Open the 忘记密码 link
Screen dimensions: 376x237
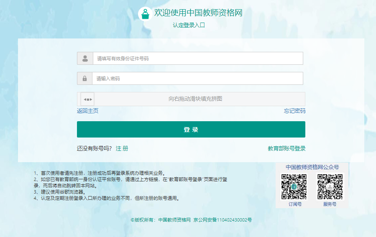coord(294,111)
